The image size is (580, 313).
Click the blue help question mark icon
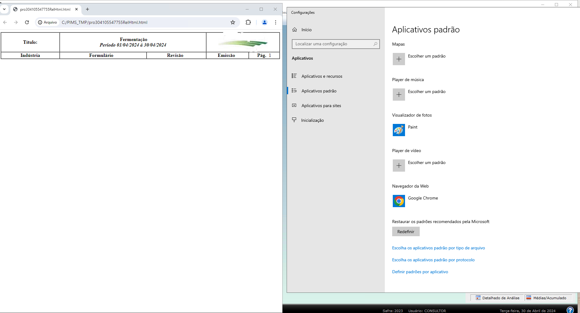click(570, 310)
